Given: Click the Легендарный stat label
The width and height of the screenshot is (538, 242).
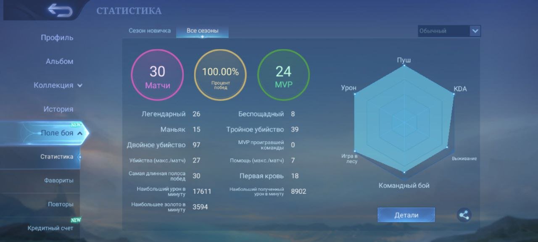Looking at the screenshot, I should coord(164,114).
